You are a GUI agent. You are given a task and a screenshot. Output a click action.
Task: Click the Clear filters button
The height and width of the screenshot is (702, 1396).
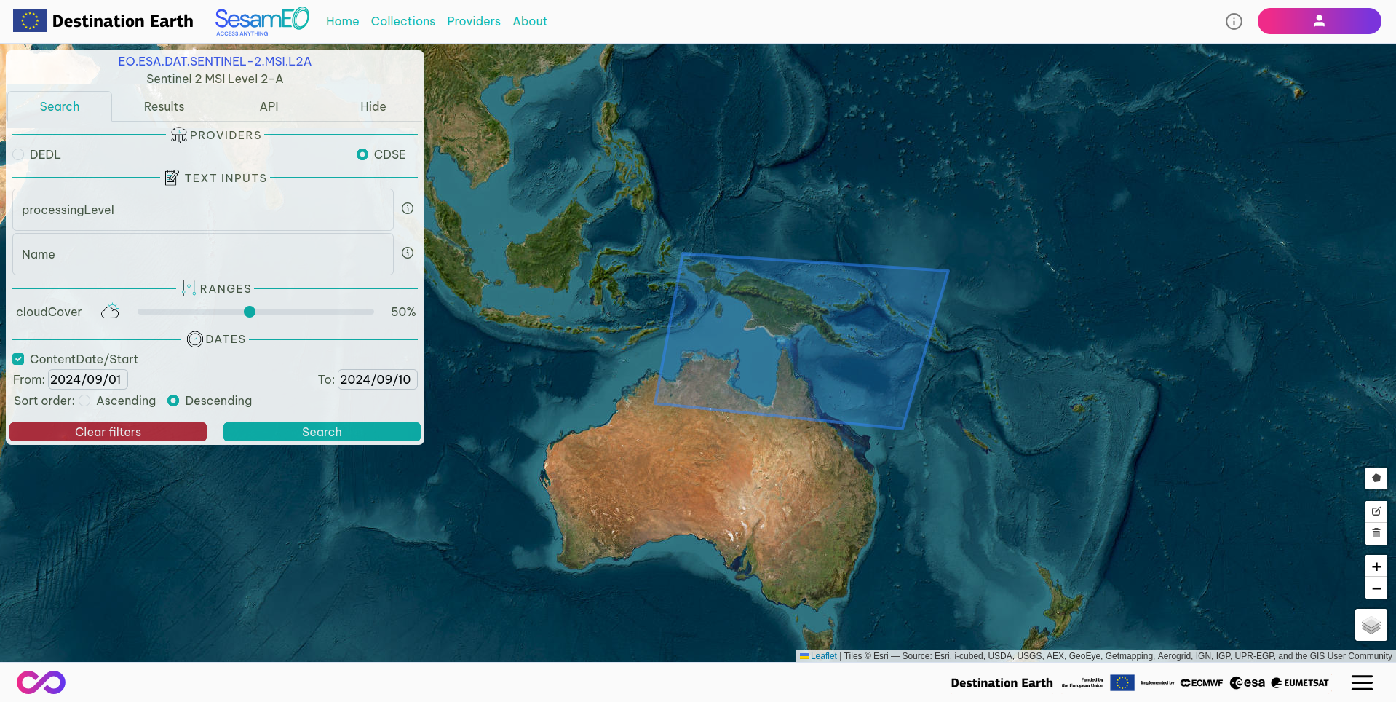pyautogui.click(x=108, y=432)
